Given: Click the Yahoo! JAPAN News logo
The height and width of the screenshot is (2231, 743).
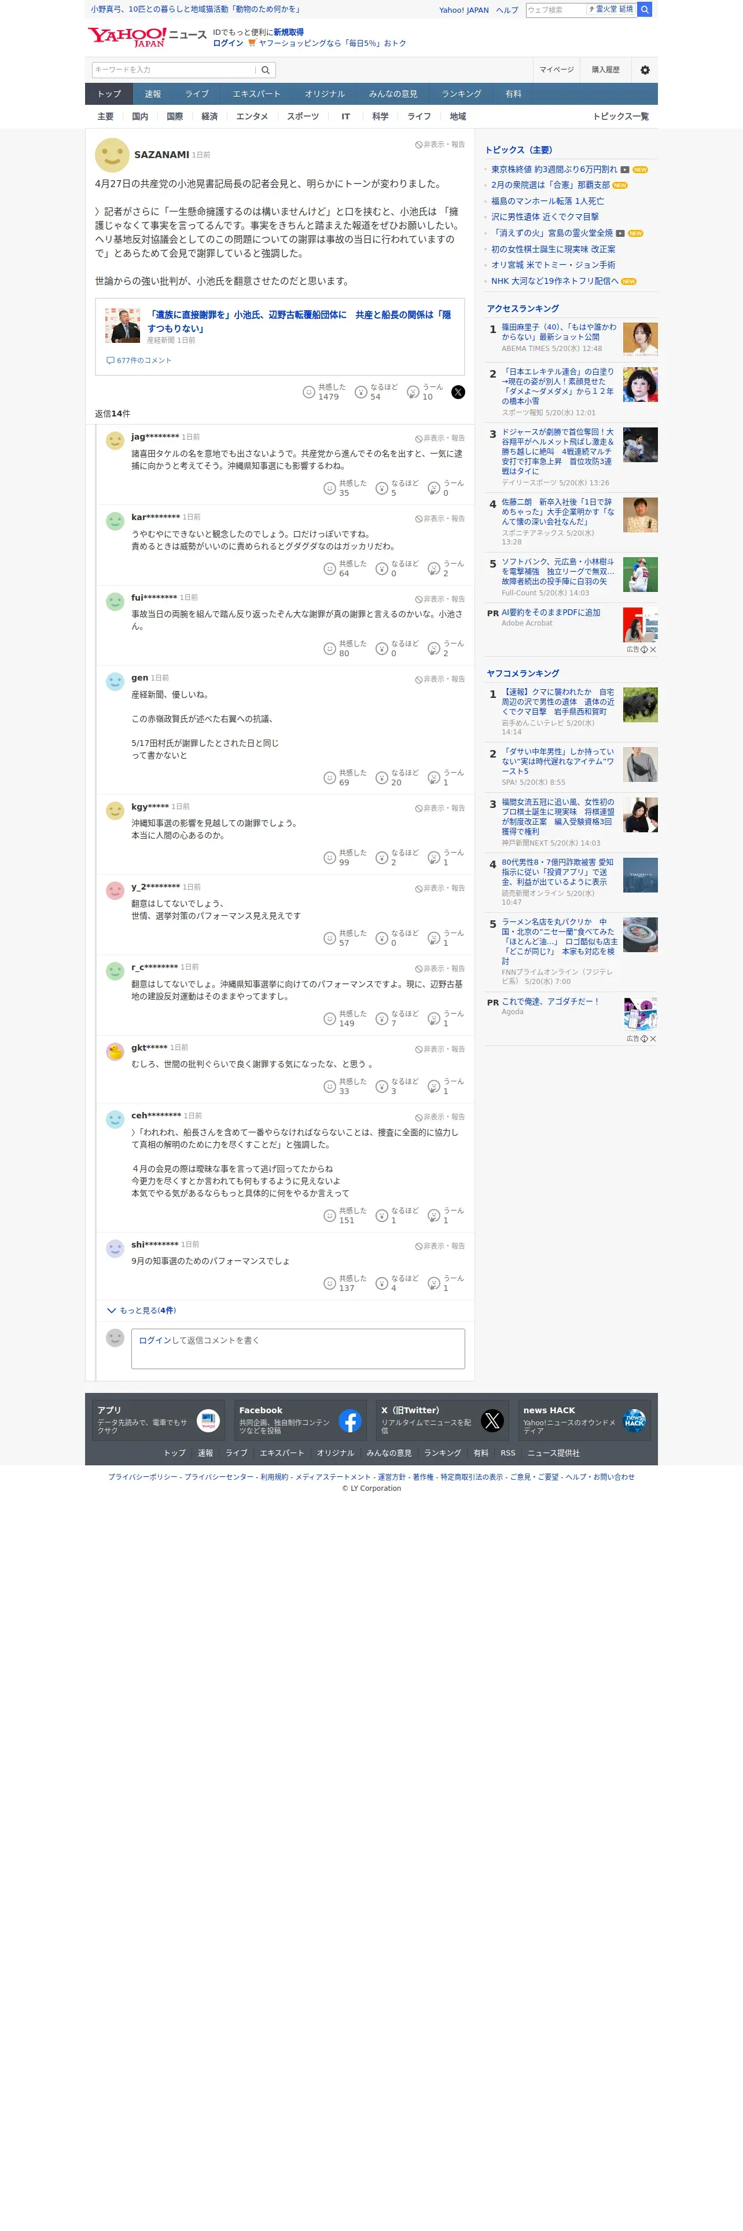Looking at the screenshot, I should click(x=147, y=37).
